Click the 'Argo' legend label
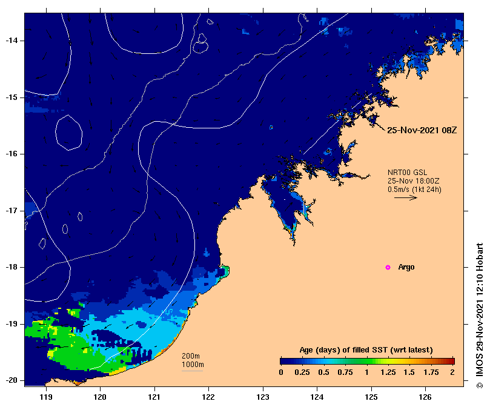This screenshot has height=407, width=490. 406,267
